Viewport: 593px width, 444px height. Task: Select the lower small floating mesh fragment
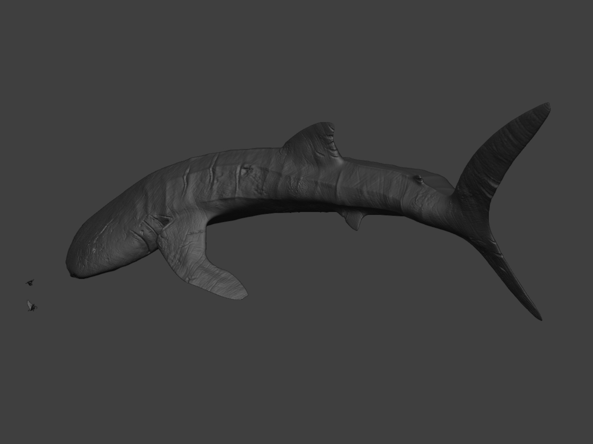(31, 306)
